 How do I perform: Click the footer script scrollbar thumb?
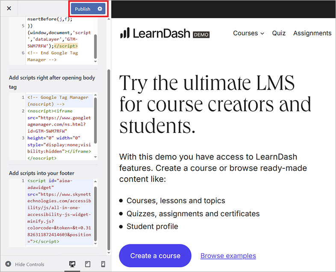click(x=96, y=214)
